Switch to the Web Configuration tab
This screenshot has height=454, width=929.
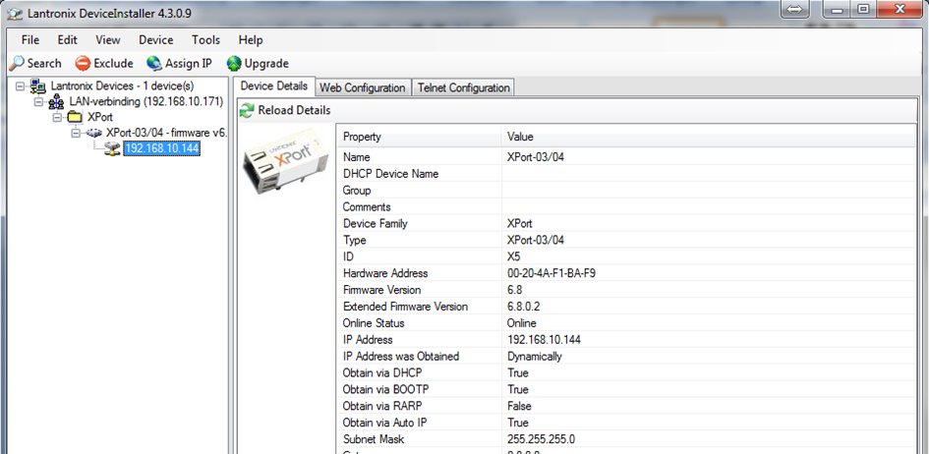362,87
